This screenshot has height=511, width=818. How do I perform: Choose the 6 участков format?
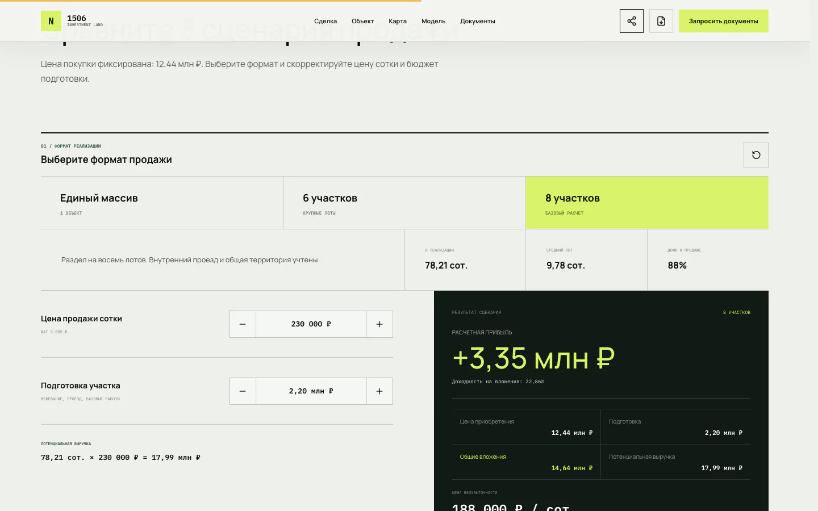pyautogui.click(x=404, y=203)
